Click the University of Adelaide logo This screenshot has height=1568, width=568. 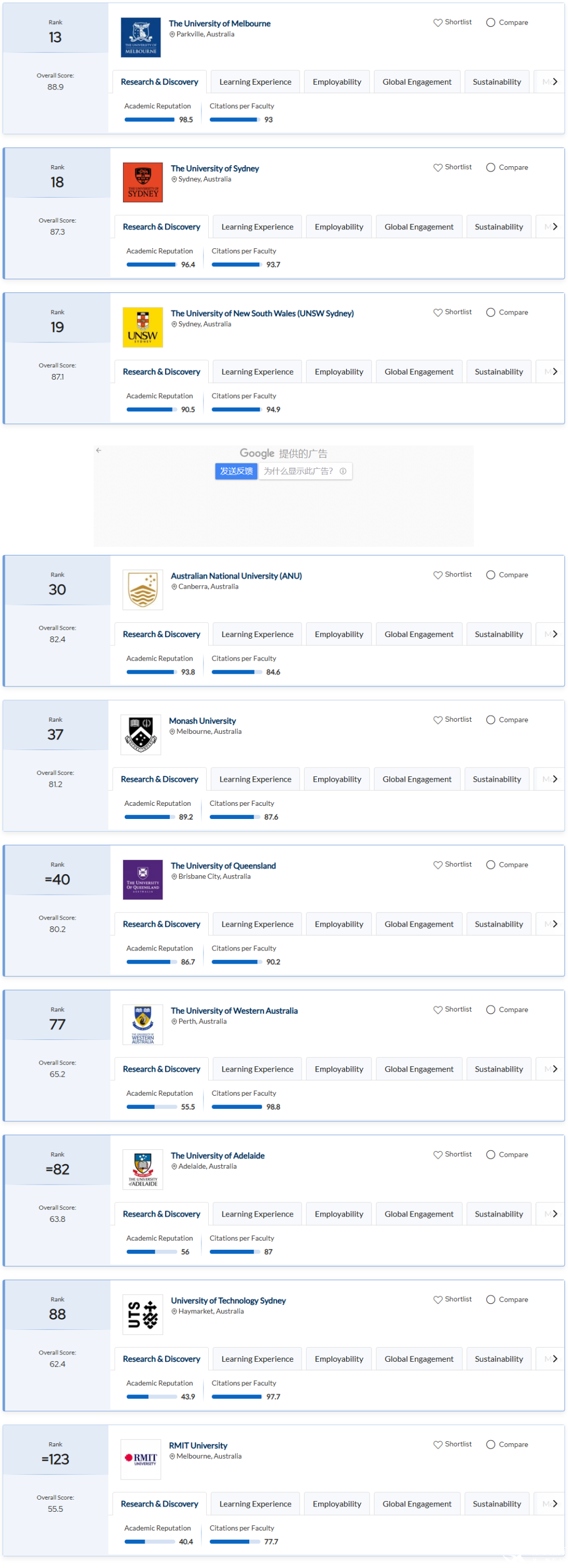143,1169
